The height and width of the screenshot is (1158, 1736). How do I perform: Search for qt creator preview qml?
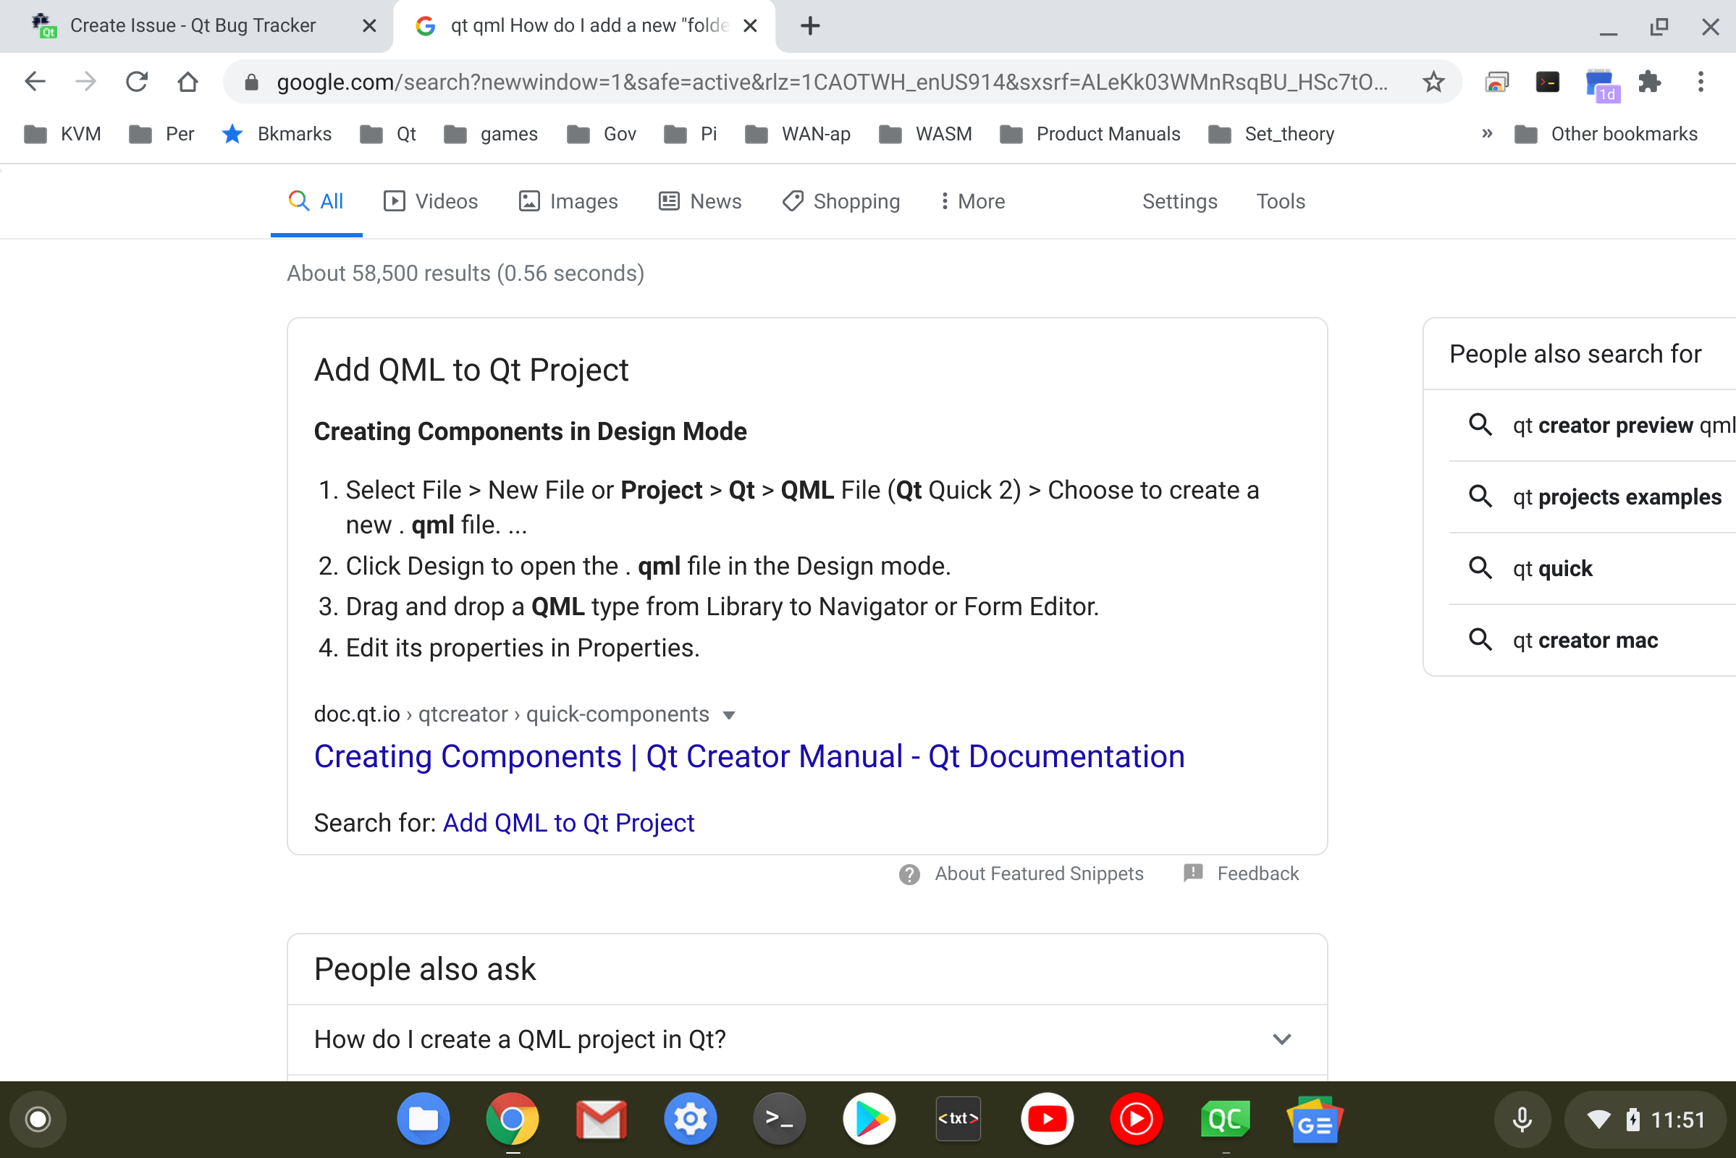point(1592,426)
